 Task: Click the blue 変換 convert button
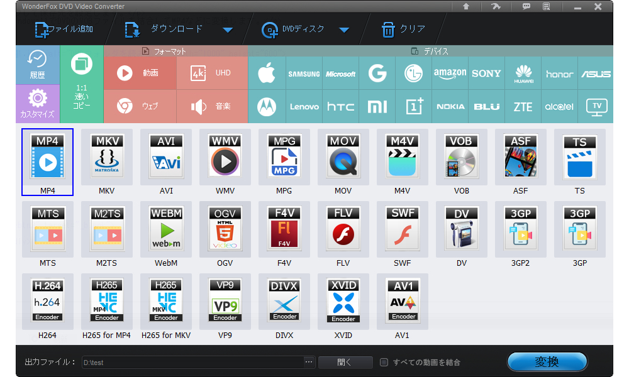point(547,362)
